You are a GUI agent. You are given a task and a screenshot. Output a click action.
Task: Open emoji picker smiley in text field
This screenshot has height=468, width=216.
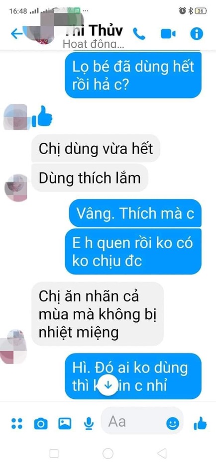point(173,424)
